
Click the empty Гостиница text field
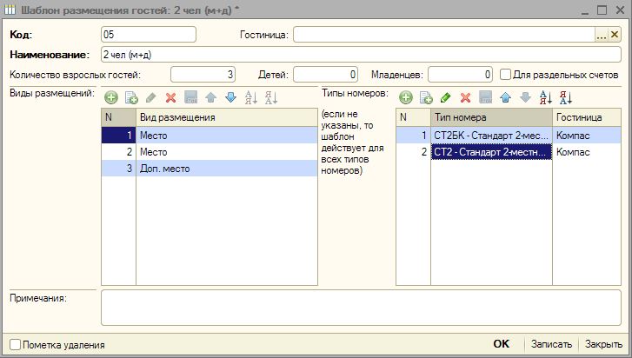click(443, 35)
